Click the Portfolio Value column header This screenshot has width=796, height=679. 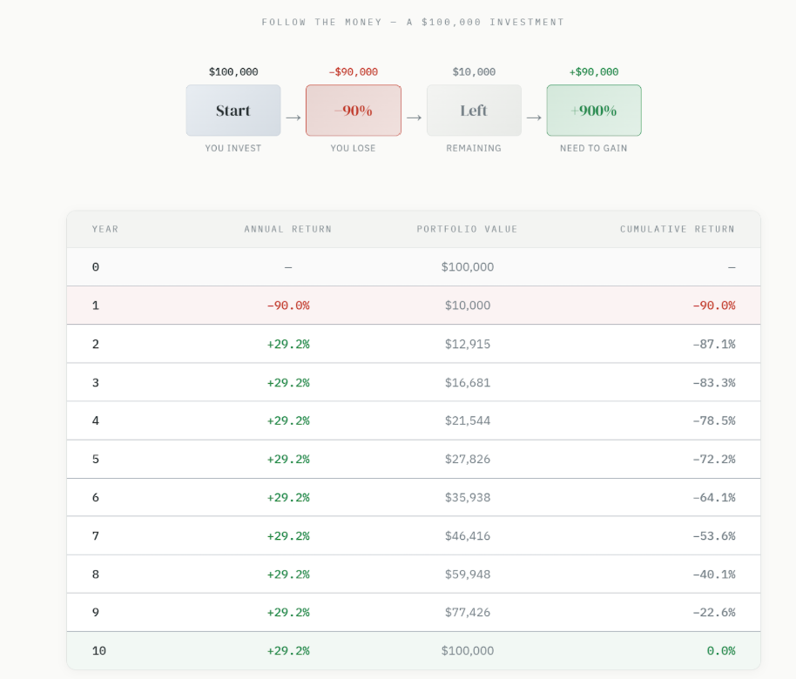coord(468,229)
